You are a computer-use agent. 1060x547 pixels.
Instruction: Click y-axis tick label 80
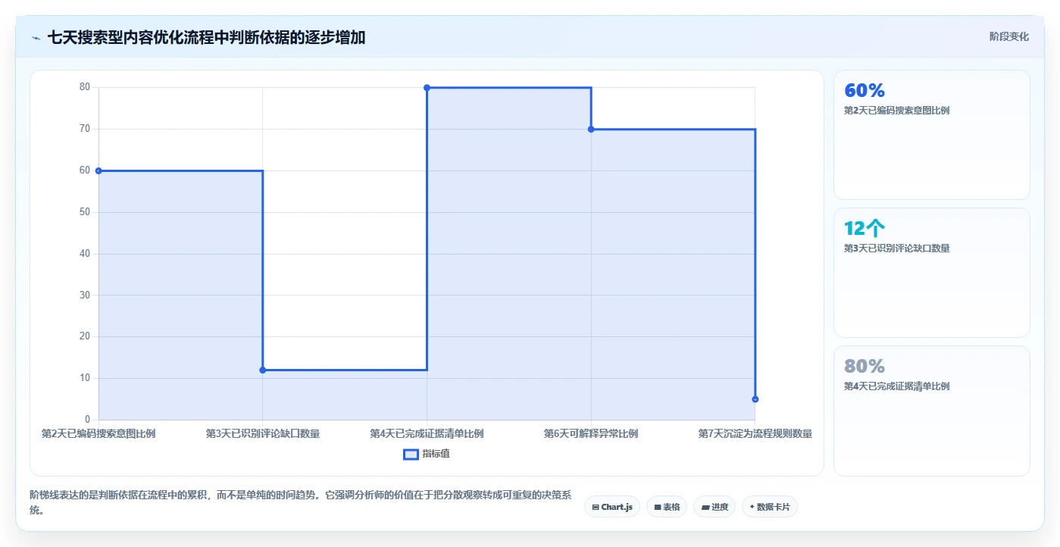click(85, 87)
